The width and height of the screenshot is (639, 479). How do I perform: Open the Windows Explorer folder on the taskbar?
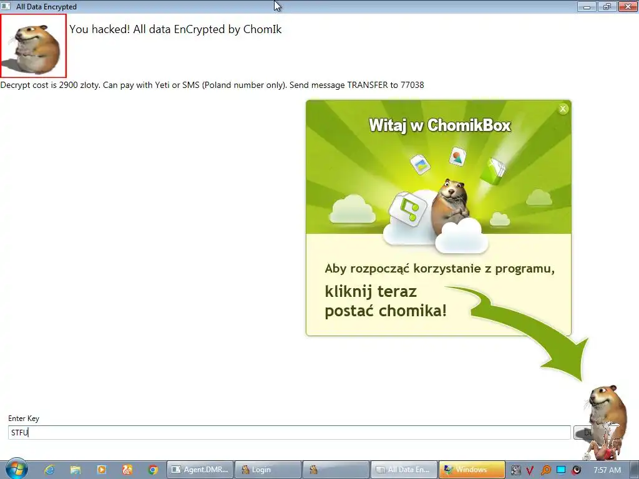76,470
